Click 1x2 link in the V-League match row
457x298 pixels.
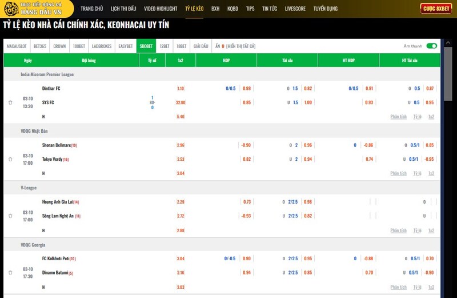[x=431, y=231]
